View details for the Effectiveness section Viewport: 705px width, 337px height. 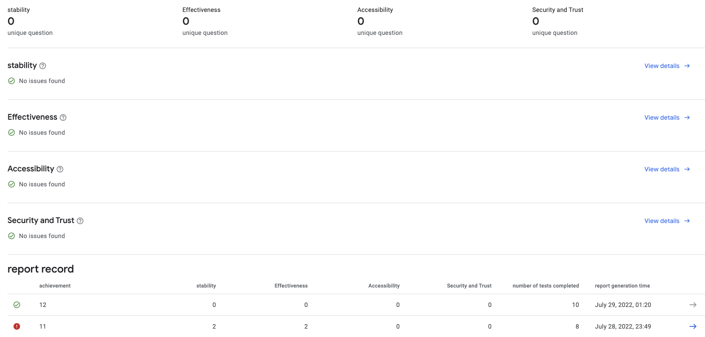(x=667, y=117)
